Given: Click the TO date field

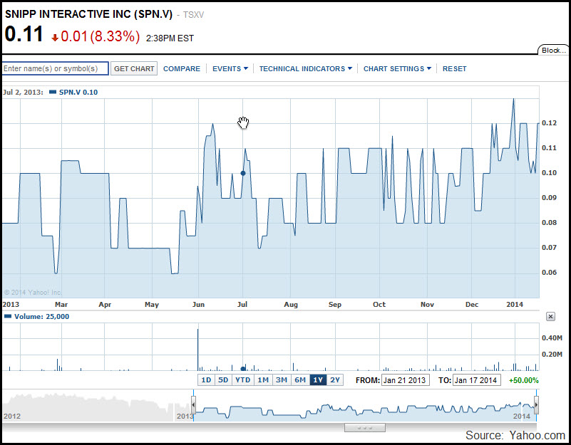Looking at the screenshot, I should coord(477,380).
